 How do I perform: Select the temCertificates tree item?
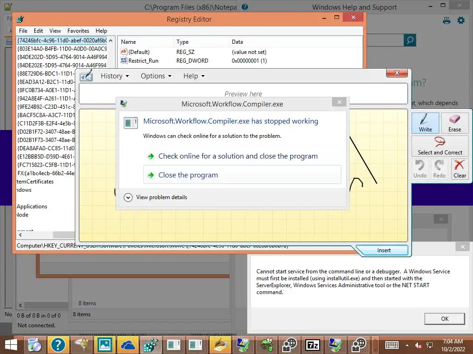(35, 182)
